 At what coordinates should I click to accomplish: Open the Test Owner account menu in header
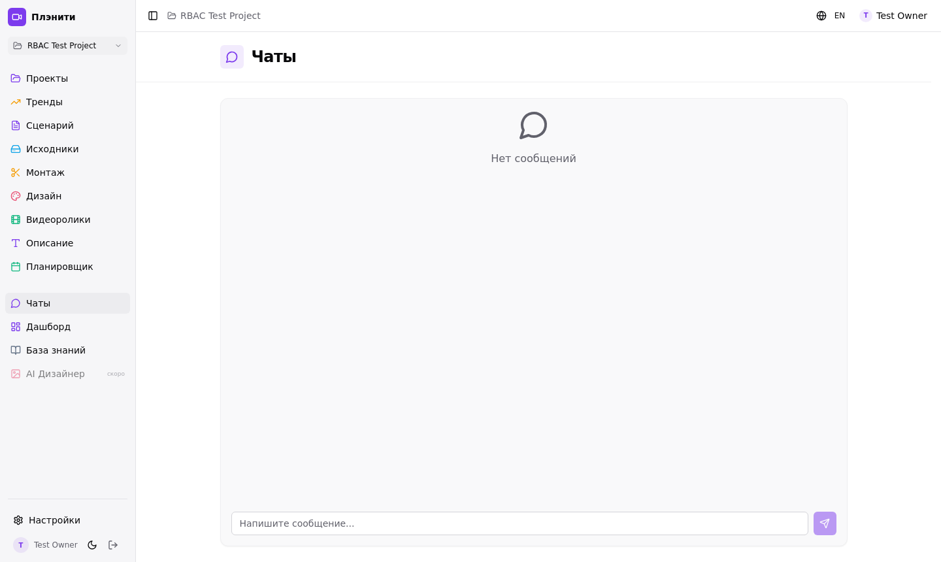(x=893, y=16)
